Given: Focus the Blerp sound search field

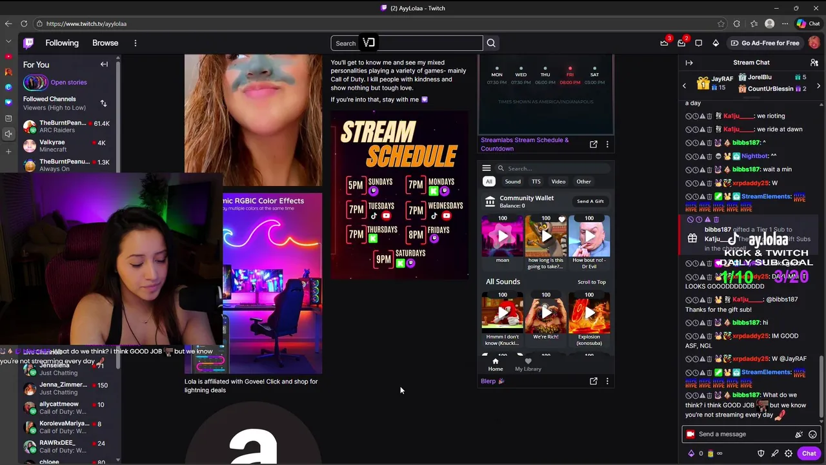Looking at the screenshot, I should [x=552, y=169].
